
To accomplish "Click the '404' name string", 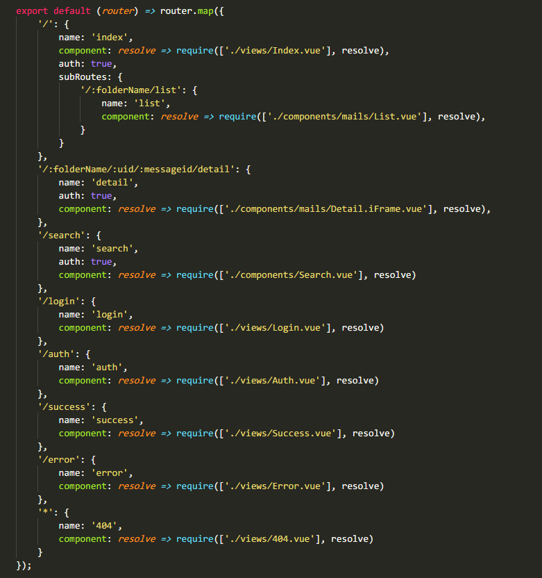I will click(x=104, y=526).
